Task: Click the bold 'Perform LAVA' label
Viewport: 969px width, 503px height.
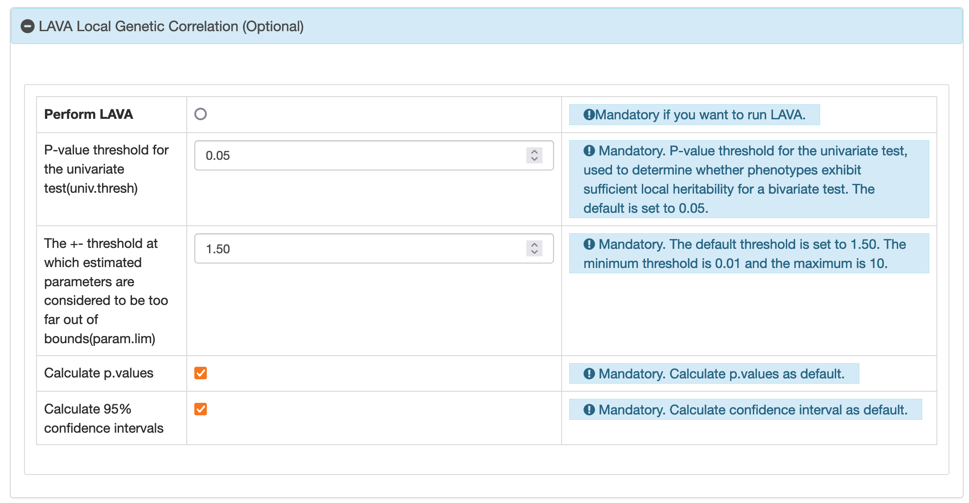Action: tap(89, 114)
